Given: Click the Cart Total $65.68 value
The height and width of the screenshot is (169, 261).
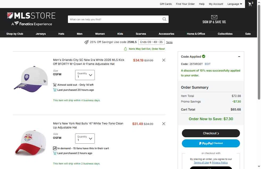Looking at the screenshot, I should pos(236,109).
